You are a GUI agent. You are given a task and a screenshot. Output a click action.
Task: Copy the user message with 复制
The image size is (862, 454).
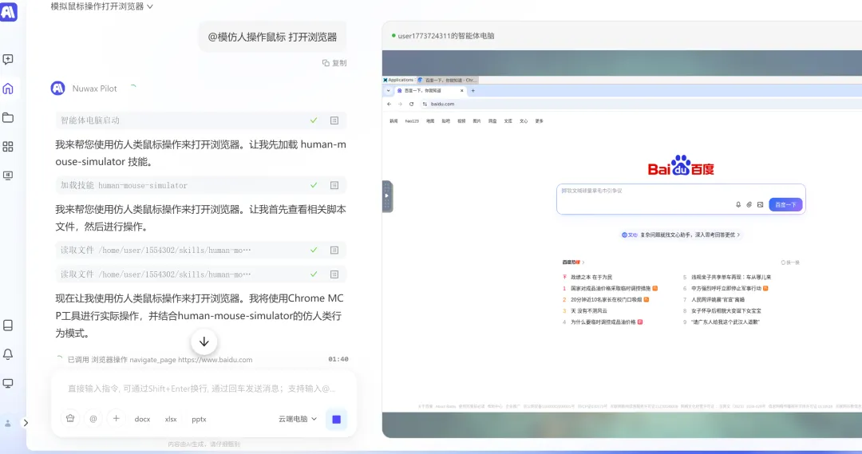[334, 63]
